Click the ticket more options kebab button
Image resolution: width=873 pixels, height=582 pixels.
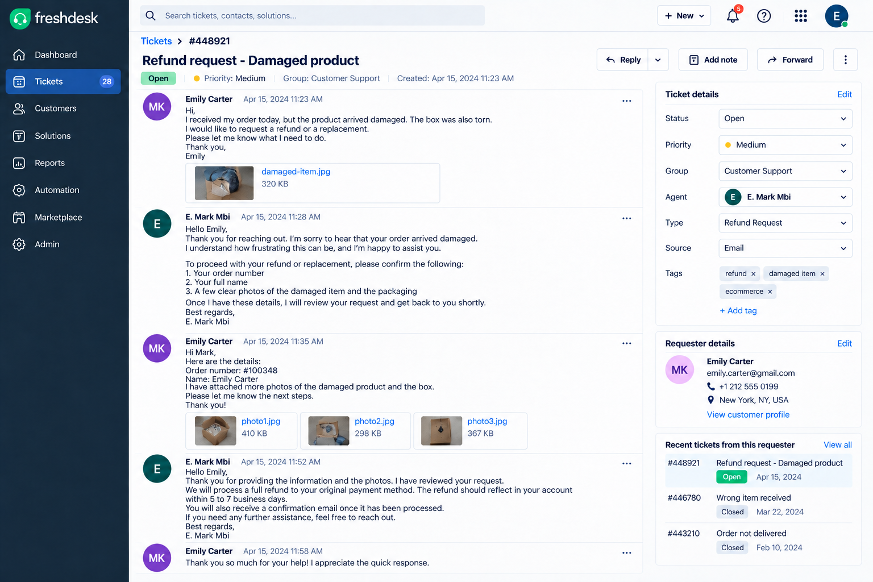(845, 60)
